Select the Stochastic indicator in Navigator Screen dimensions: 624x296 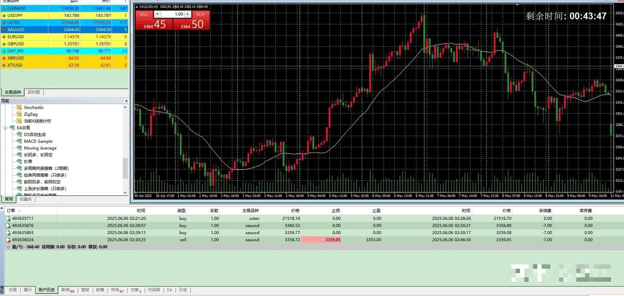[33, 107]
